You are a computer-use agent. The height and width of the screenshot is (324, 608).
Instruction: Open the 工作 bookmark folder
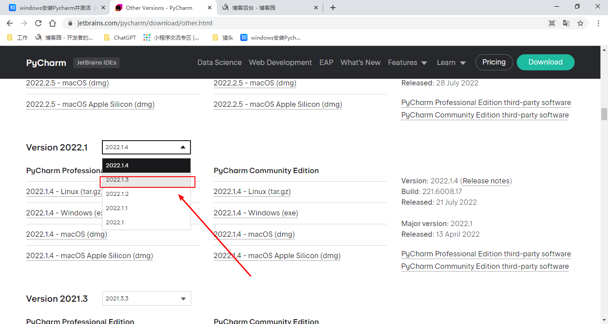click(x=18, y=38)
